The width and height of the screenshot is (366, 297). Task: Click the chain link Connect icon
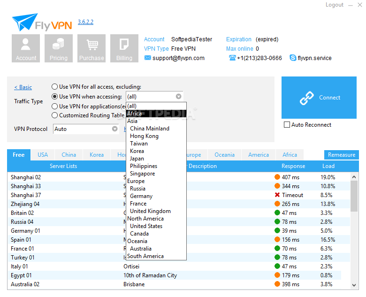[307, 98]
